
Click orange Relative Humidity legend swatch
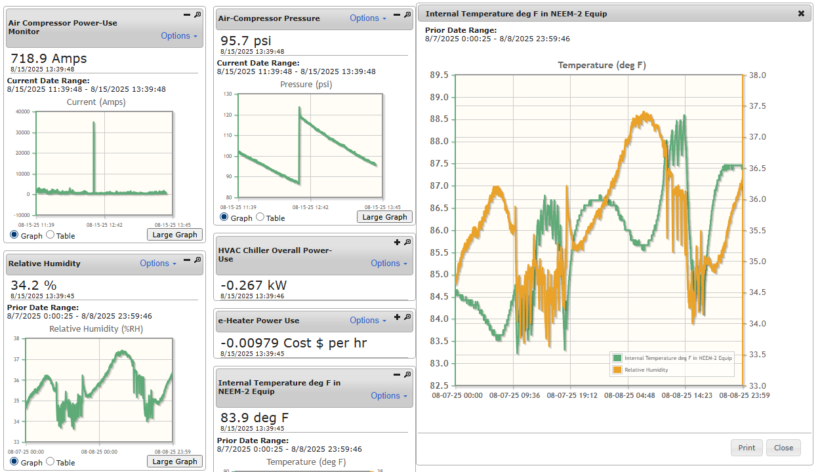click(617, 370)
